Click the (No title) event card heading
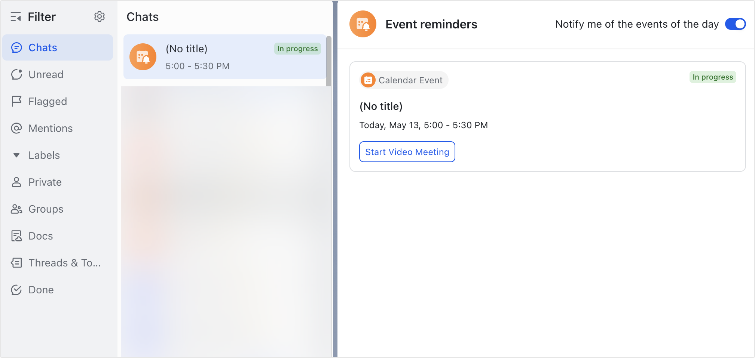This screenshot has height=358, width=755. tap(381, 107)
